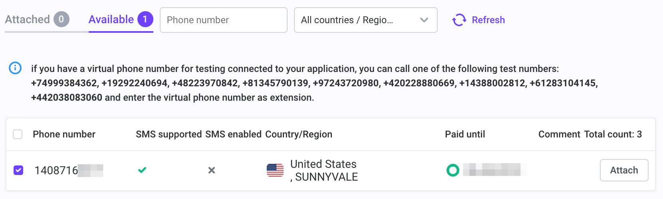663x199 pixels.
Task: Click the green SMS supported checkmark
Action: (x=142, y=170)
